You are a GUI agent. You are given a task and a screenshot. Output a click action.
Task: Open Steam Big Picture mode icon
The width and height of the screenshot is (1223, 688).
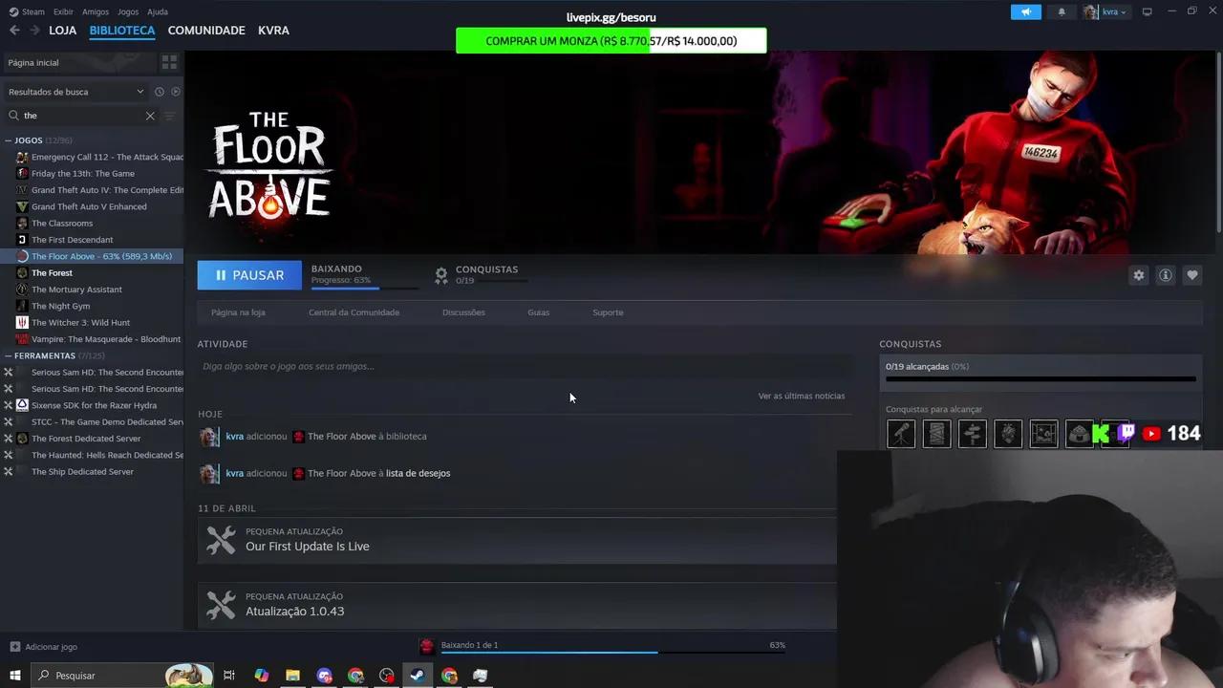[1148, 11]
